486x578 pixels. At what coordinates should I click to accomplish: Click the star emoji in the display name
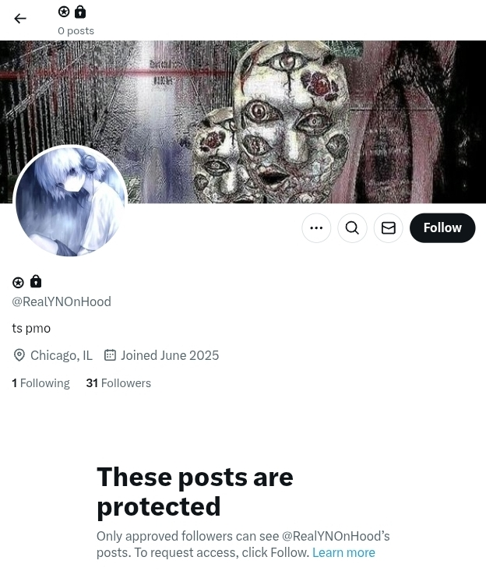18,282
